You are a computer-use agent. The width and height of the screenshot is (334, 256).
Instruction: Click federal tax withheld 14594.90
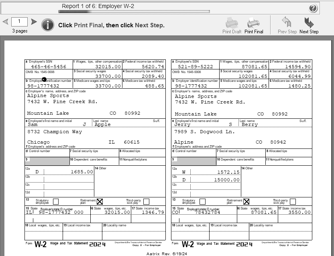point(298,67)
